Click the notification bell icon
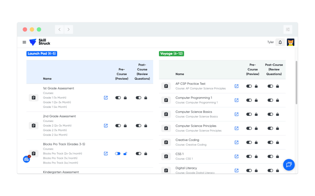315x196 pixels. 280,42
